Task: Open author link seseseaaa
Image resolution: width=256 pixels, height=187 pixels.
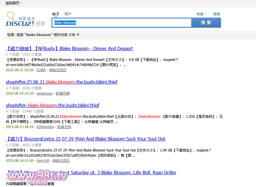Action: click(44, 93)
